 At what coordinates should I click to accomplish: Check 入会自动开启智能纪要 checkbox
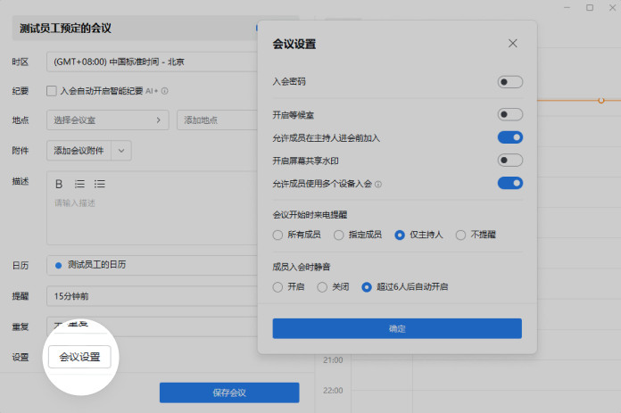[x=52, y=91]
